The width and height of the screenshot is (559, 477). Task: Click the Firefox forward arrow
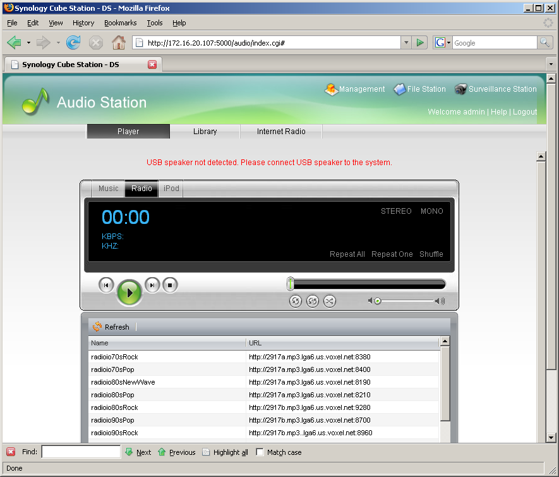[x=44, y=43]
